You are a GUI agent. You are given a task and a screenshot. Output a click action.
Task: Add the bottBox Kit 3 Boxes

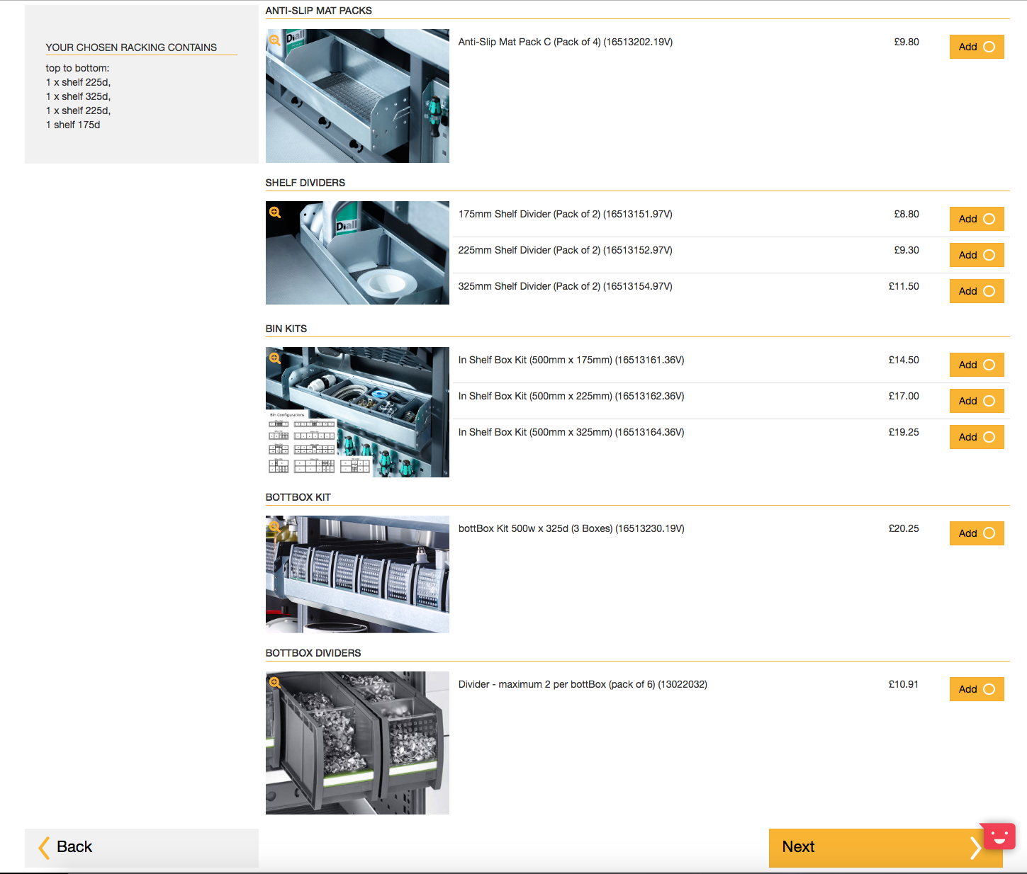coord(976,533)
